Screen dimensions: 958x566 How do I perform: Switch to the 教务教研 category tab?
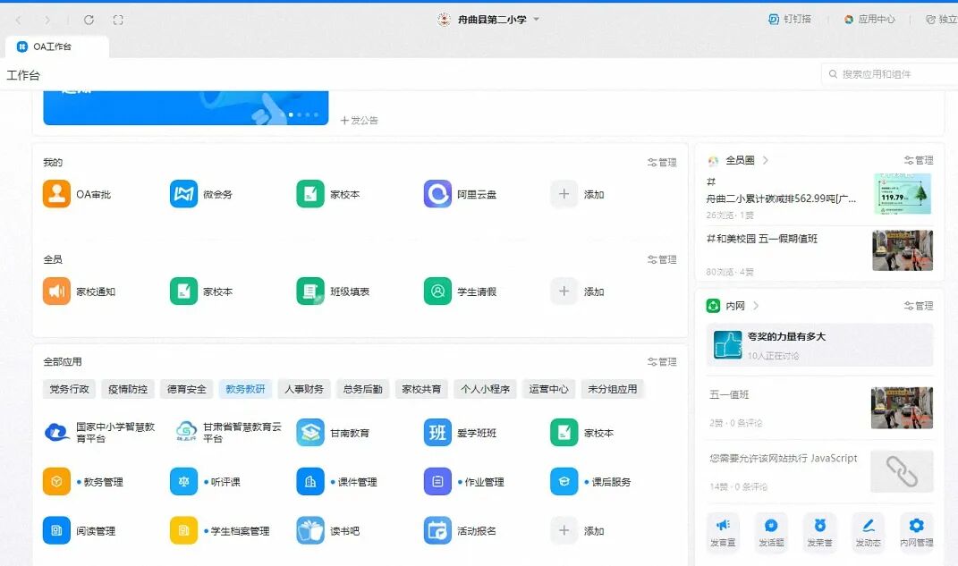pos(245,389)
